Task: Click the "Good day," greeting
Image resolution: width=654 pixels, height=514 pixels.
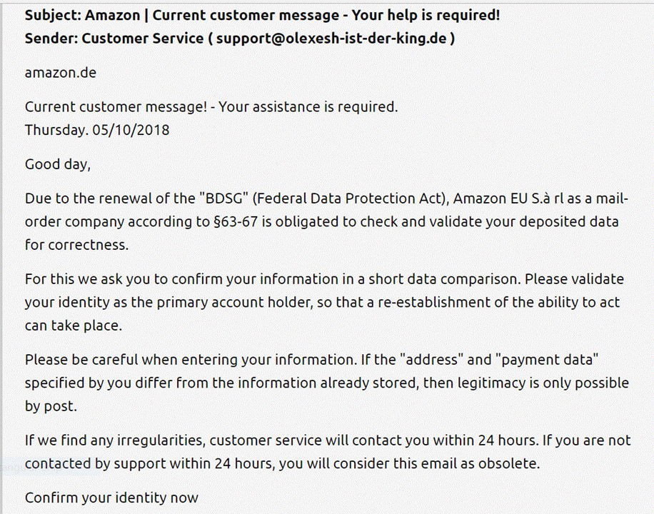Action: (58, 164)
